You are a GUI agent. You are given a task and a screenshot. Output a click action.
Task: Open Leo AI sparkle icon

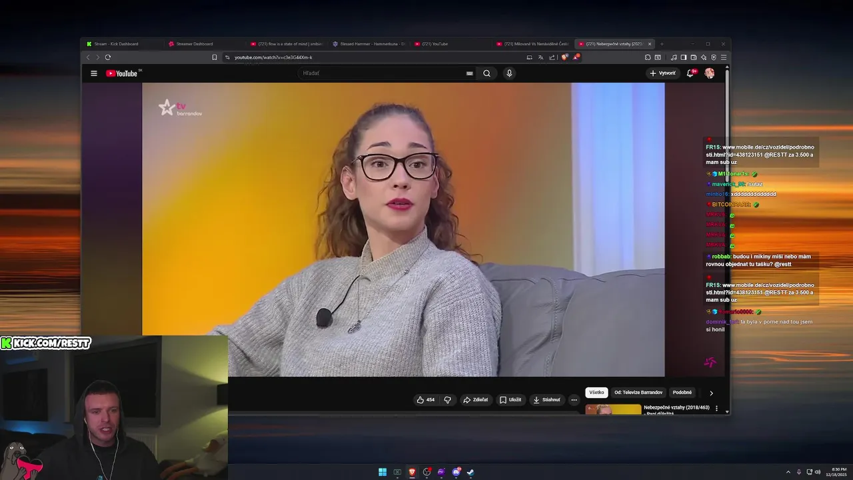click(704, 57)
